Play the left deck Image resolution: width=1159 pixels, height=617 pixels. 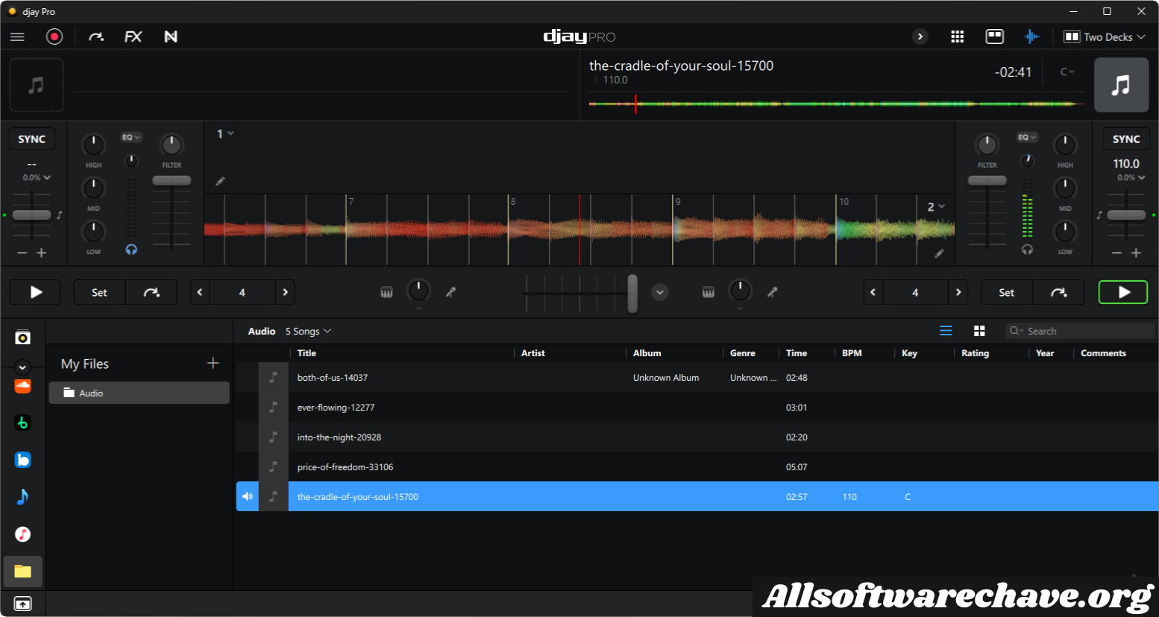(x=35, y=292)
